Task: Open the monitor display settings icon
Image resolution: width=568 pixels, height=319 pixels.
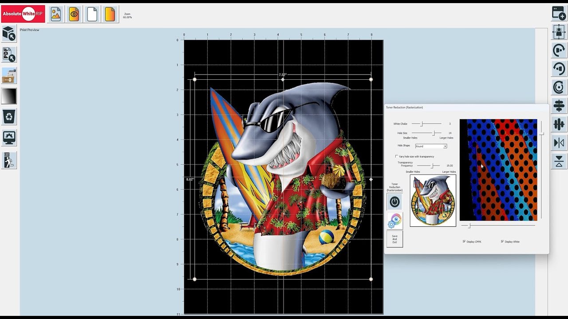Action: tap(9, 138)
